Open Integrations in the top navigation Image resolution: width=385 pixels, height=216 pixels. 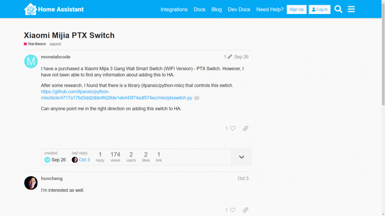point(174,9)
